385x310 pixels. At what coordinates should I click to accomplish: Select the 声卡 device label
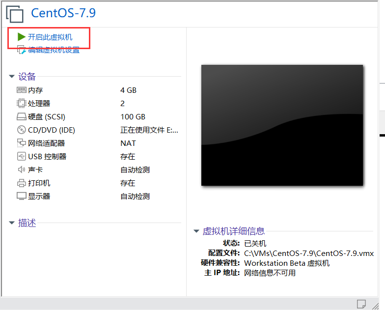tap(35, 170)
